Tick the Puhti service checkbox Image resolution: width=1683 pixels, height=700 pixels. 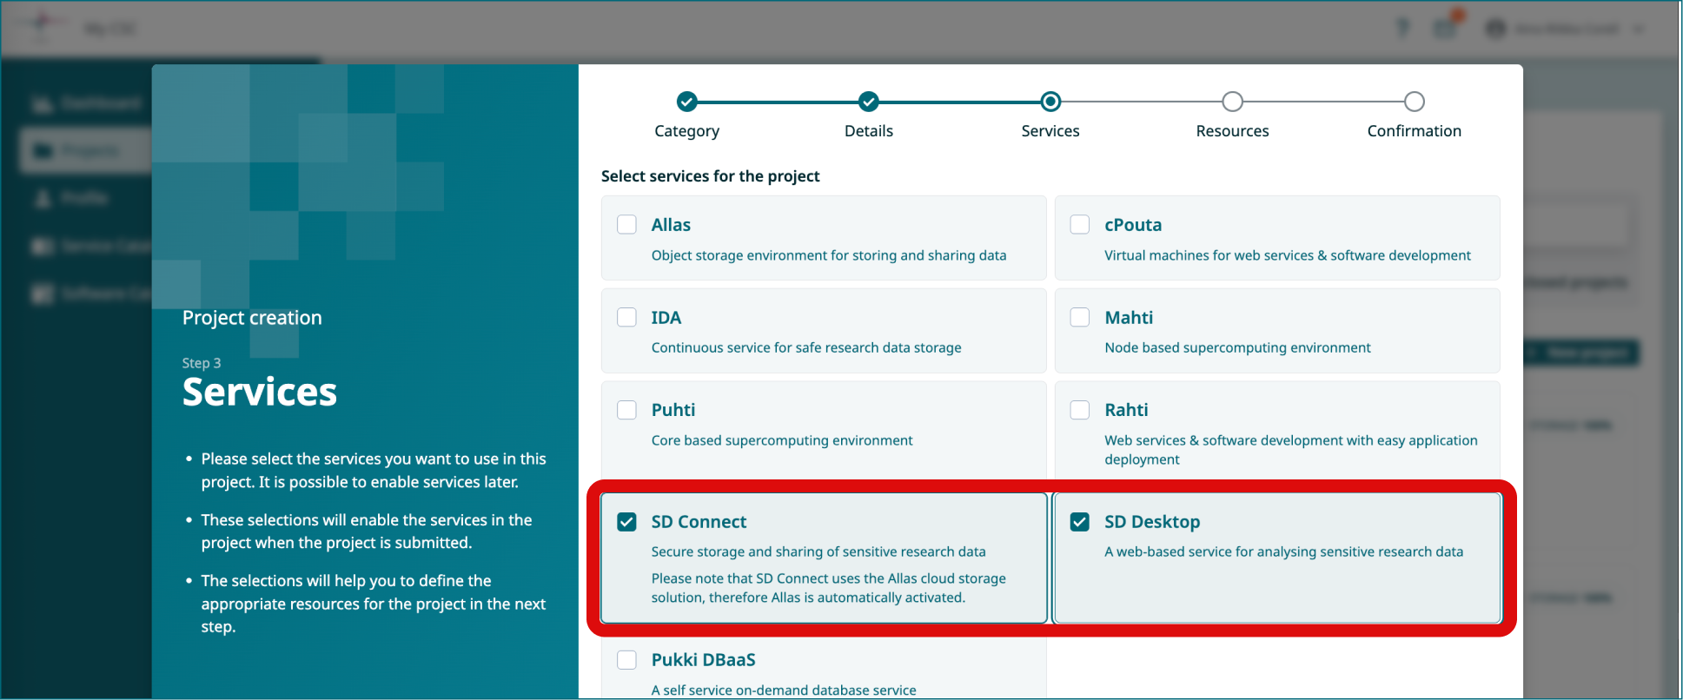point(626,409)
